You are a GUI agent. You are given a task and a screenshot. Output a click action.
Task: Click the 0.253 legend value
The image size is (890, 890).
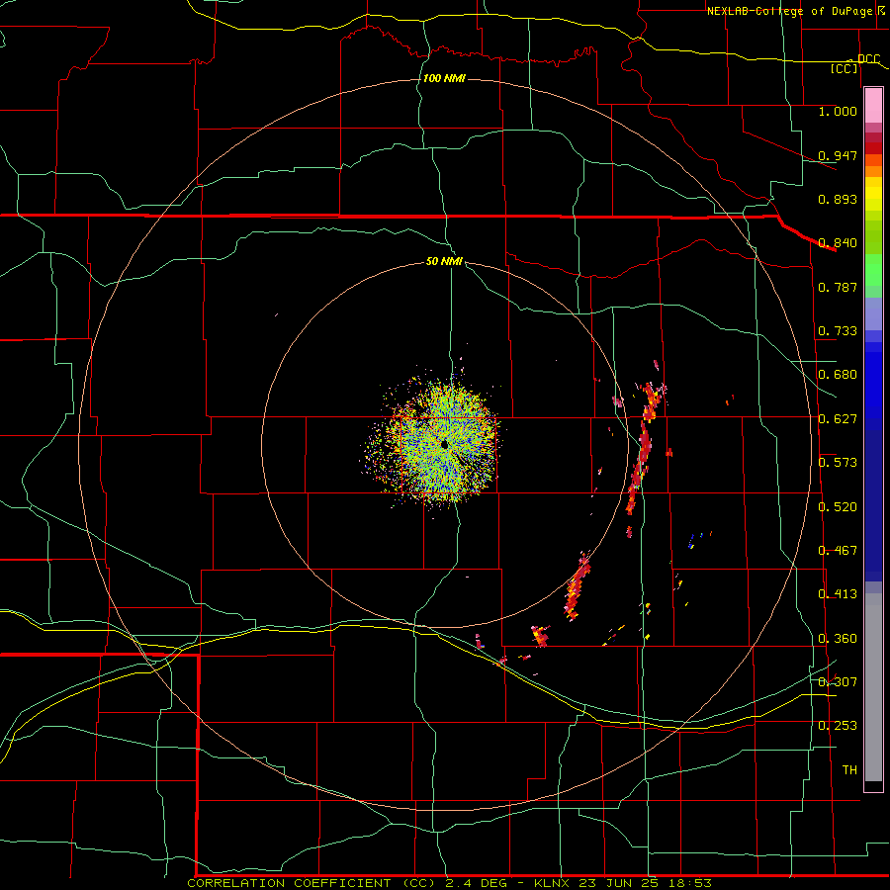point(838,726)
